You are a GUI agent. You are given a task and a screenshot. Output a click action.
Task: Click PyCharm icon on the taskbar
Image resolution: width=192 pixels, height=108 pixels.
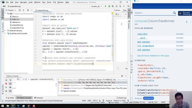(13, 106)
